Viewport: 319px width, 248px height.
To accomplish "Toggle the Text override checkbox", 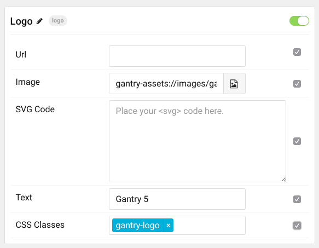I will point(297,199).
